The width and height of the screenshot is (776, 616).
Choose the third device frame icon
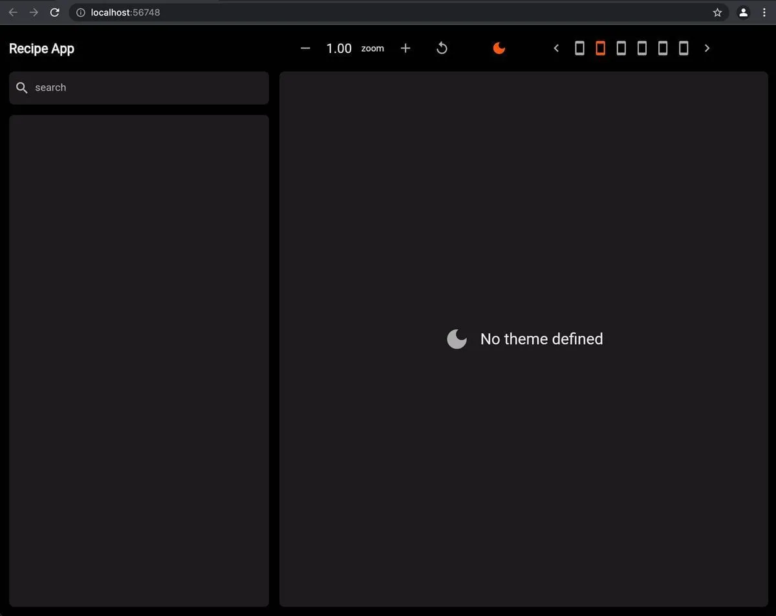point(621,48)
